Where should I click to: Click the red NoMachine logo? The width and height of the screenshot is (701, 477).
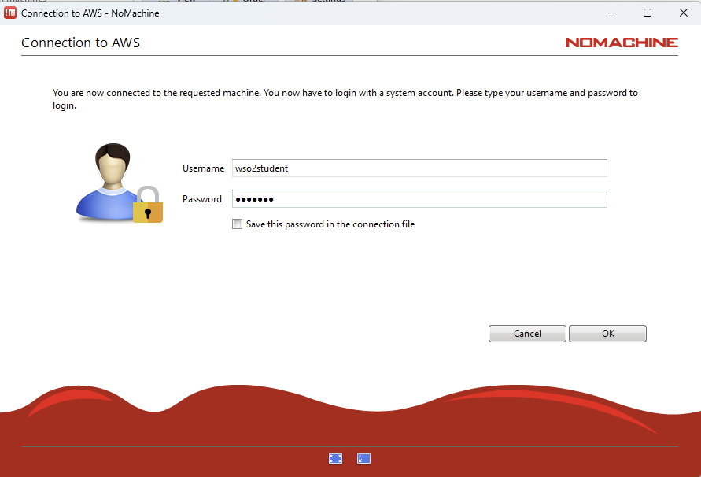[x=621, y=43]
